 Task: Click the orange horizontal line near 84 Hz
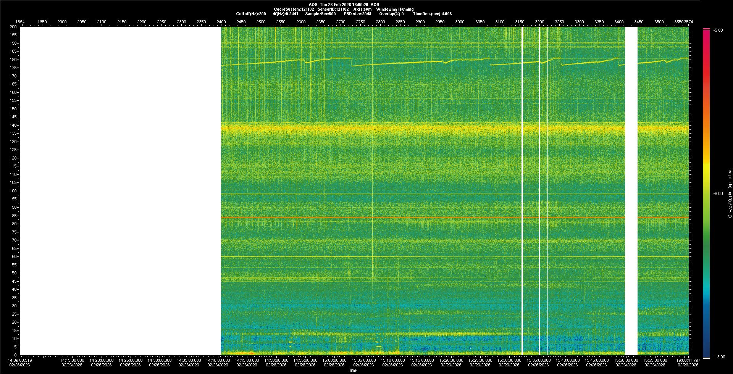pyautogui.click(x=382, y=217)
